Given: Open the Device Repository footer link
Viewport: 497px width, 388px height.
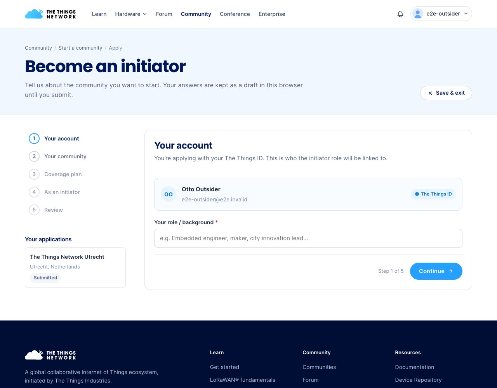Looking at the screenshot, I should [x=418, y=380].
